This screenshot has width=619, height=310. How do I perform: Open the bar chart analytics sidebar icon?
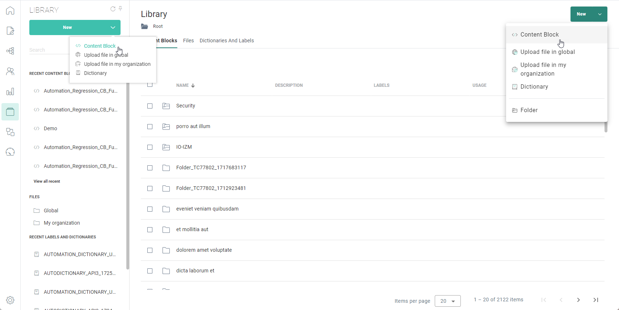click(x=10, y=92)
